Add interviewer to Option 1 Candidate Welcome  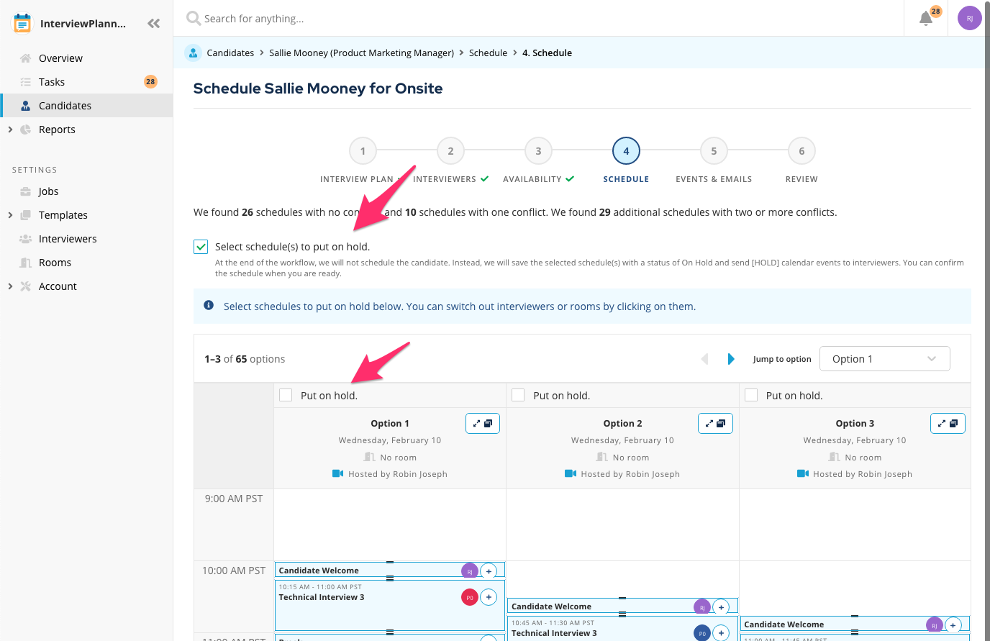pos(489,571)
